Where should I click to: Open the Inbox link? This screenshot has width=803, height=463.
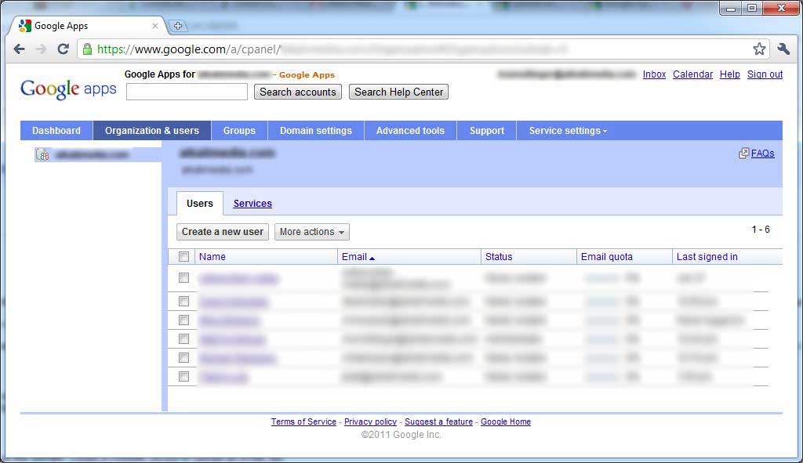[655, 74]
